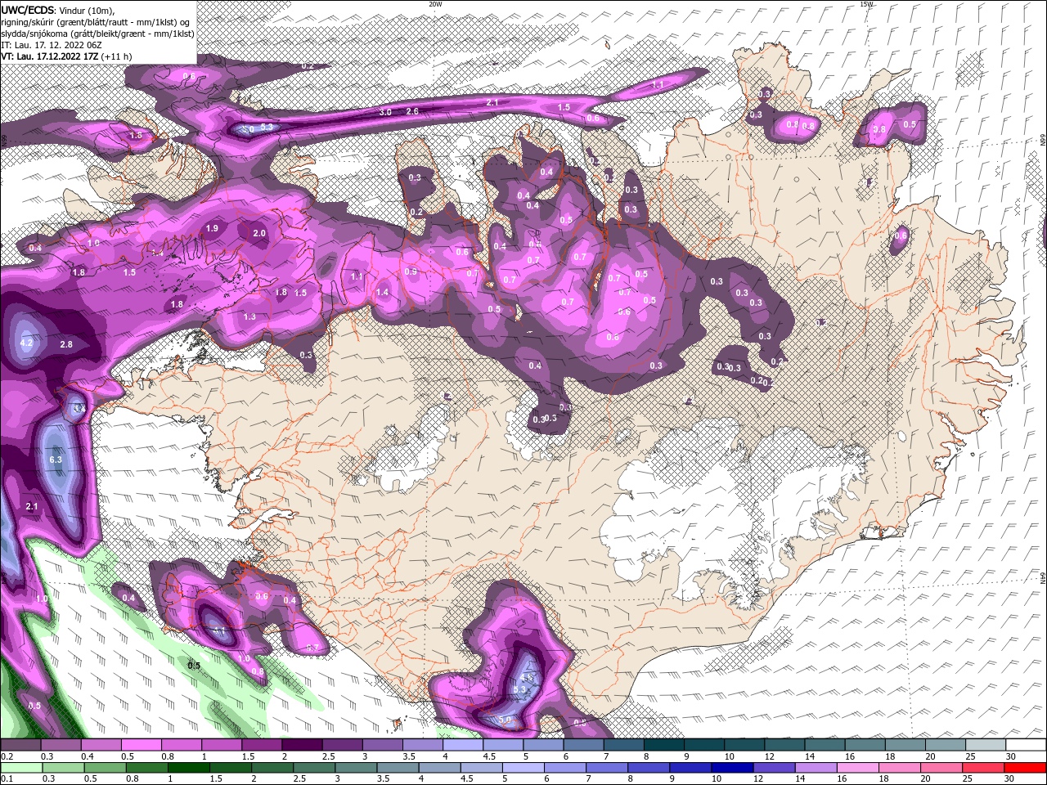Click lower legend swatch between 3 and 3.5
The width and height of the screenshot is (1047, 785).
[x=357, y=768]
